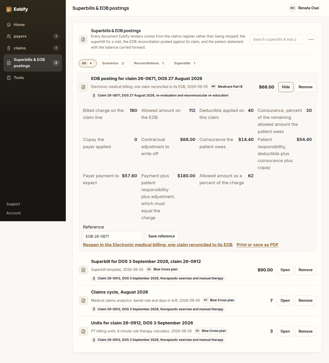Select the All filter tab

pyautogui.click(x=88, y=63)
